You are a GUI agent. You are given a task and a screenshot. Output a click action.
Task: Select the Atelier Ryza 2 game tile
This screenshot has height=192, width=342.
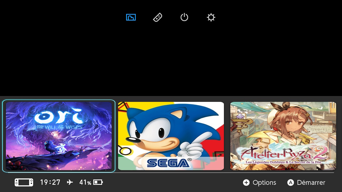[x=283, y=136]
